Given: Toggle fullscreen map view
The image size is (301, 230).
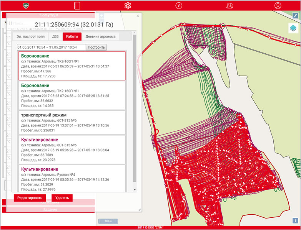Looking at the screenshot, I should tap(295, 16).
